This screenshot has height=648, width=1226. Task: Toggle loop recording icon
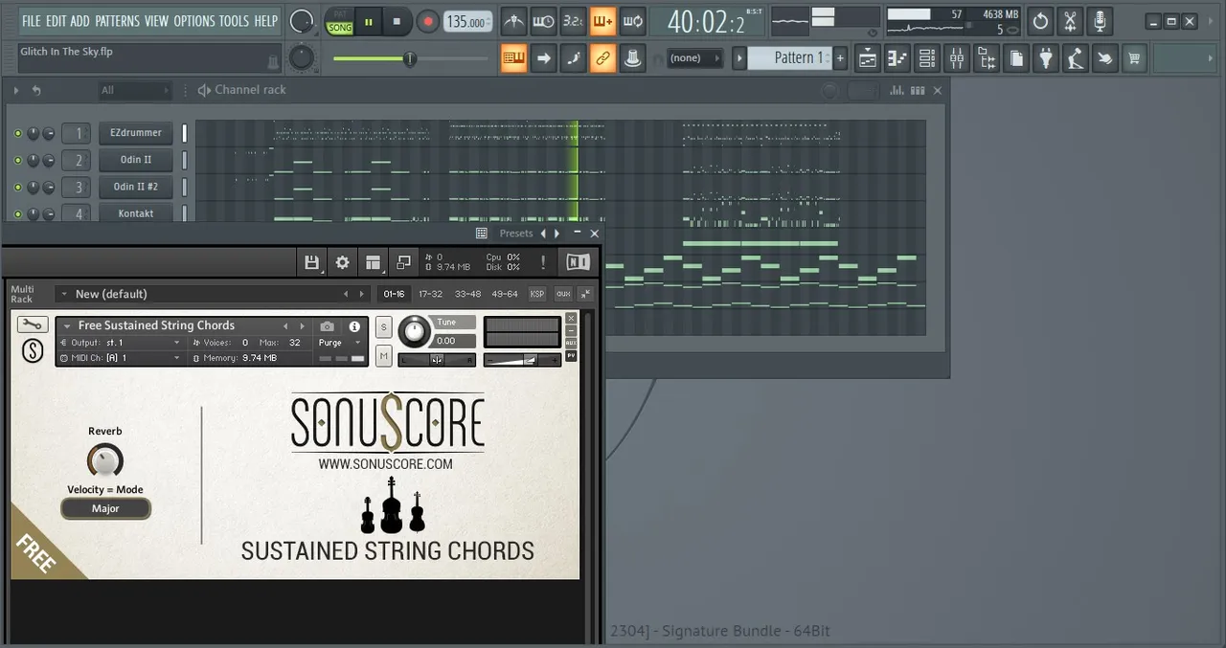coord(632,21)
